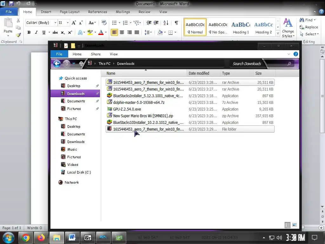The image size is (325, 244).
Task: Open Word Insert tab
Action: [x=46, y=12]
